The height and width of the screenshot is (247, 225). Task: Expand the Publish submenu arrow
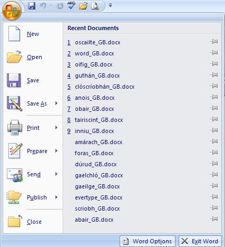(56, 197)
